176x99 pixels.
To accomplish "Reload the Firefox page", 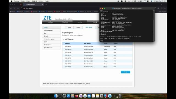I will coord(18,9).
